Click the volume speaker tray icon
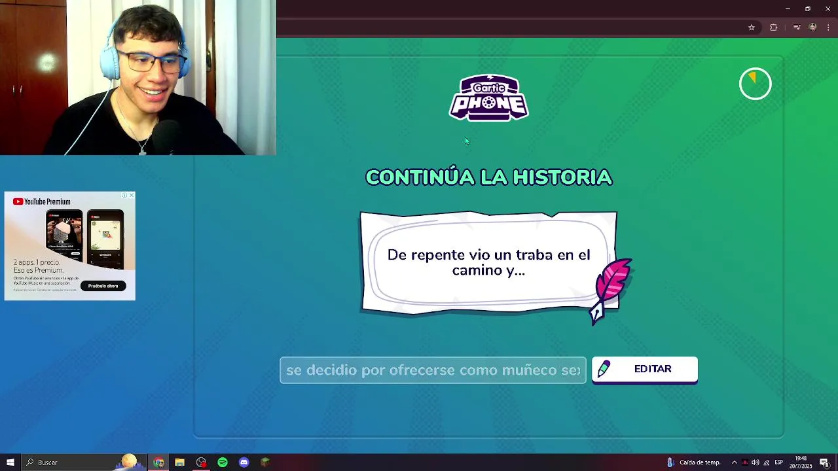The height and width of the screenshot is (471, 838). click(756, 462)
